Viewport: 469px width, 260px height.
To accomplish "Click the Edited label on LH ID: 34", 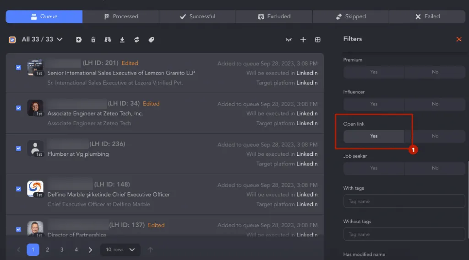I will tap(151, 104).
